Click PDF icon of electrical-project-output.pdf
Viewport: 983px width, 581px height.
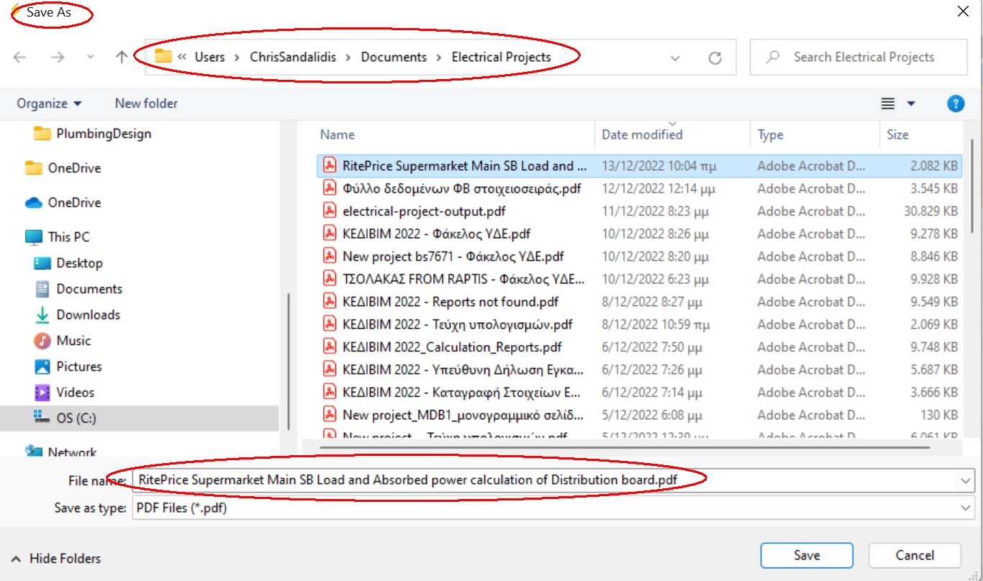coord(330,211)
